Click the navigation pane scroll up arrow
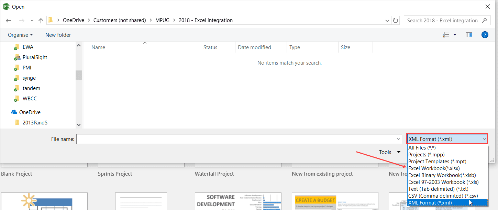Viewport: 498px width, 210px height. pyautogui.click(x=79, y=45)
